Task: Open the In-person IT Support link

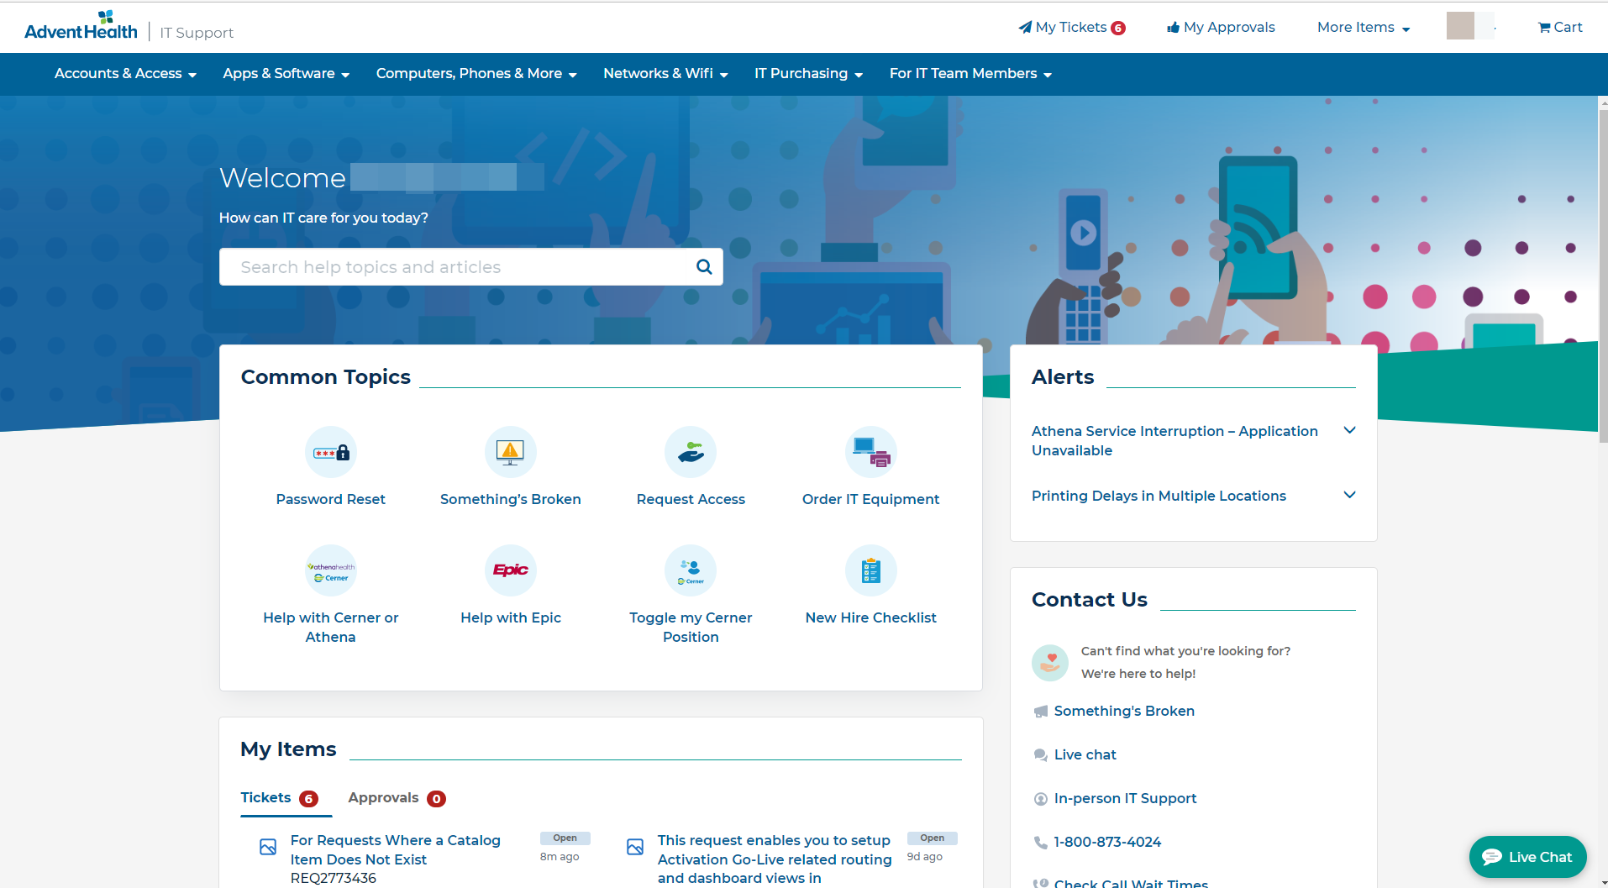Action: [x=1125, y=798]
